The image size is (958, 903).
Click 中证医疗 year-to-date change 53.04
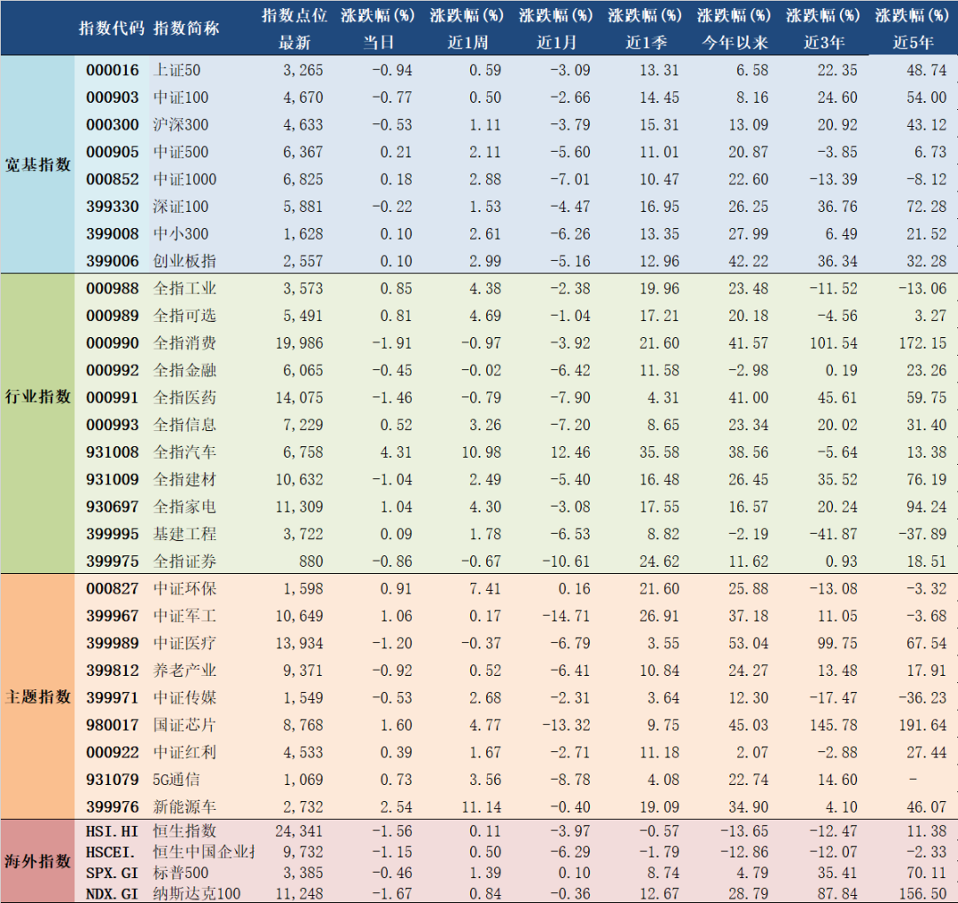pos(749,643)
